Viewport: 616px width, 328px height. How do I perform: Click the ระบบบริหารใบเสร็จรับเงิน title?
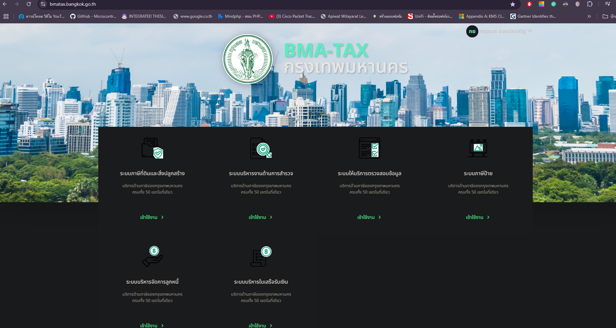click(261, 282)
